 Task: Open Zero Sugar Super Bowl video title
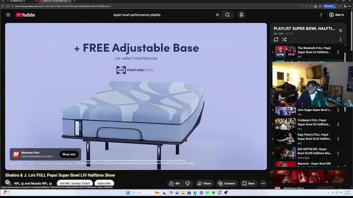pos(314,110)
